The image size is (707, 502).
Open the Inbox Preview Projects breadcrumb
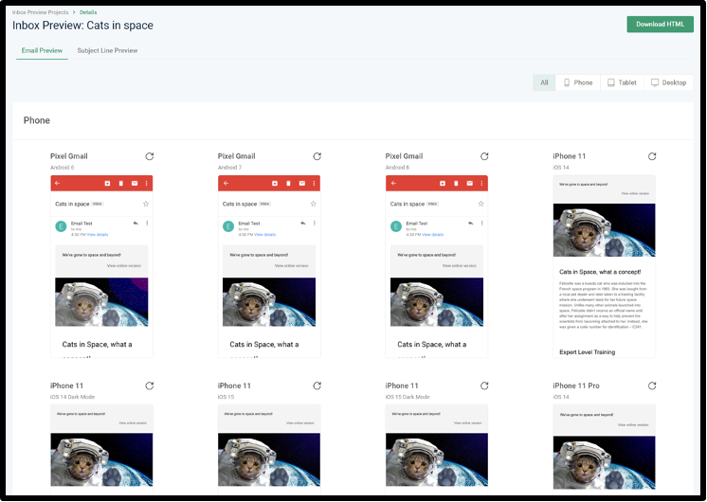(40, 12)
